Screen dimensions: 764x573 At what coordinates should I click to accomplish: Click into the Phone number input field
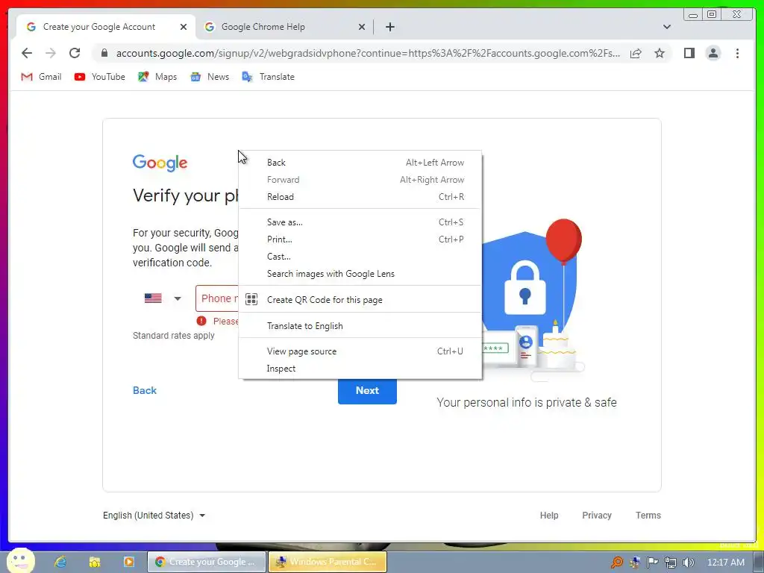click(217, 298)
